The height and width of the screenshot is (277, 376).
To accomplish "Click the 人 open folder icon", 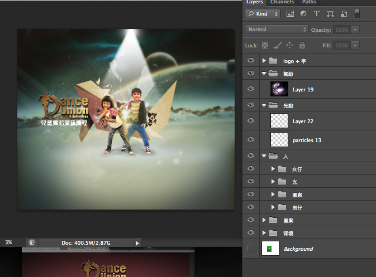I will pyautogui.click(x=273, y=156).
